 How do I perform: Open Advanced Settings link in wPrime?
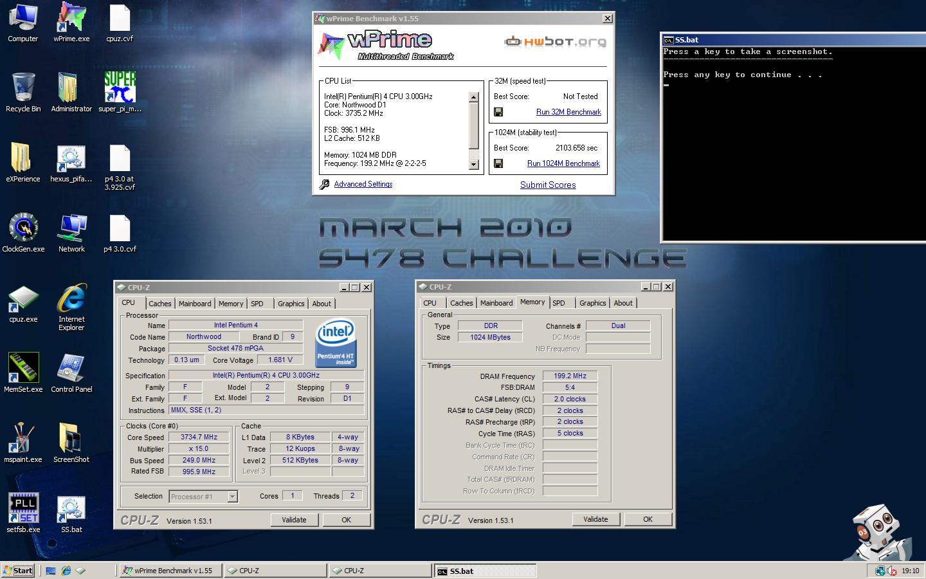pyautogui.click(x=363, y=184)
